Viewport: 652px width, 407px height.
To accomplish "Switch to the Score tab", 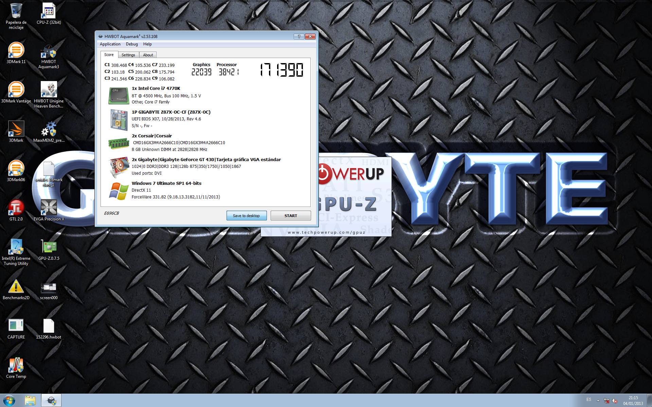I will coord(109,55).
